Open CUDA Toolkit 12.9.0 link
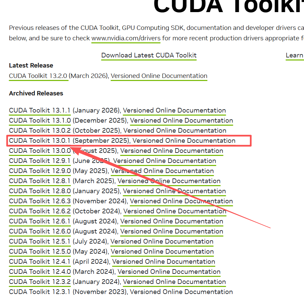 coord(40,171)
